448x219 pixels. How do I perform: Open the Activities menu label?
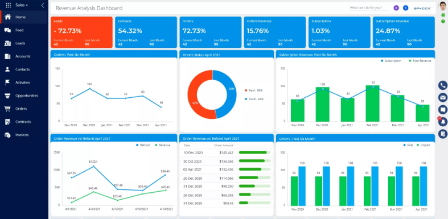pyautogui.click(x=23, y=82)
